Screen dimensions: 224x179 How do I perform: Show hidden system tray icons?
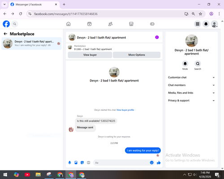click(185, 175)
